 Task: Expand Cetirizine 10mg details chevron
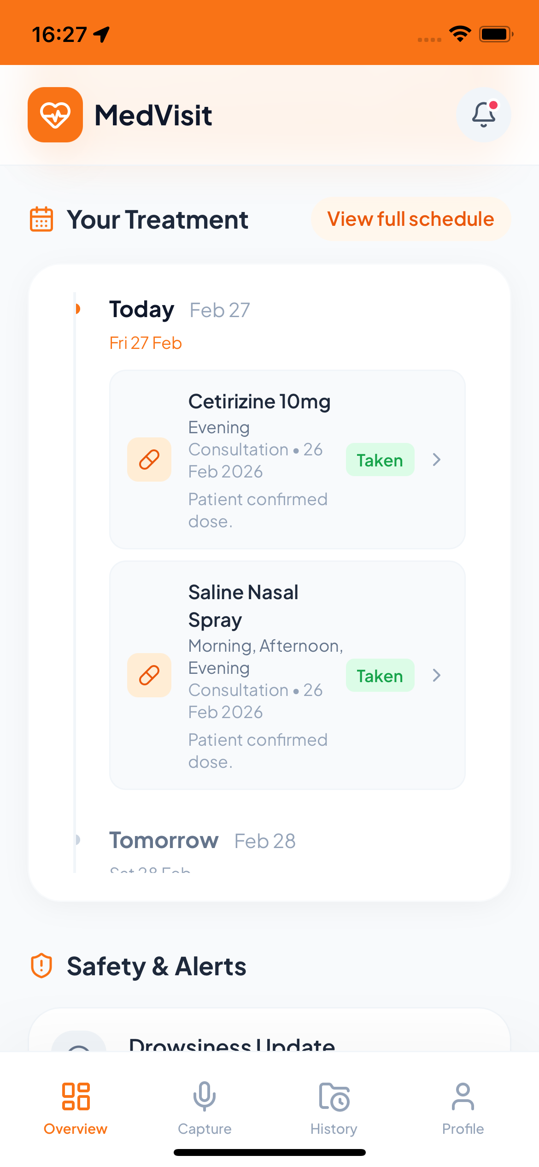click(x=437, y=460)
